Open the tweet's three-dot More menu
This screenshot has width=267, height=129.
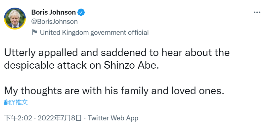tap(257, 13)
